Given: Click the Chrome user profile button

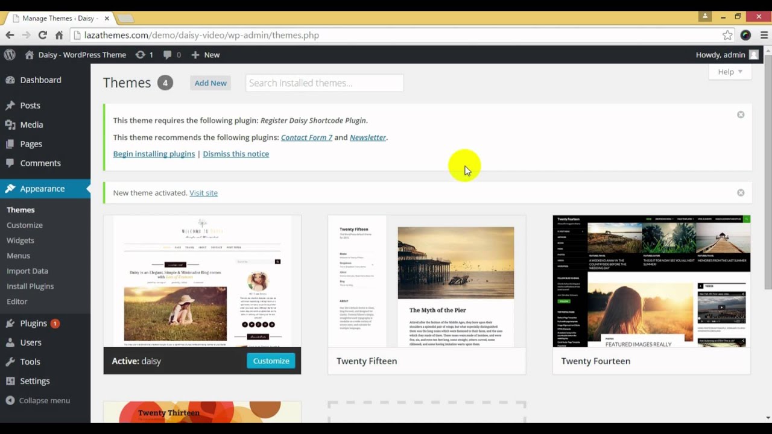Looking at the screenshot, I should pyautogui.click(x=704, y=16).
